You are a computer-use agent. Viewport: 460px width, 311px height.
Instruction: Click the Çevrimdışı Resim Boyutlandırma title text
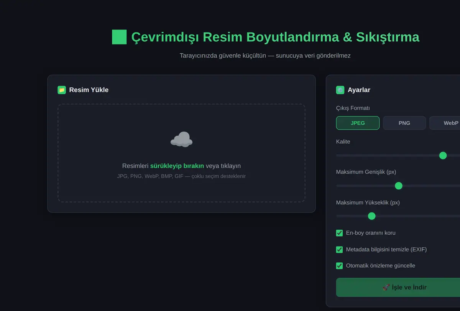pyautogui.click(x=275, y=37)
